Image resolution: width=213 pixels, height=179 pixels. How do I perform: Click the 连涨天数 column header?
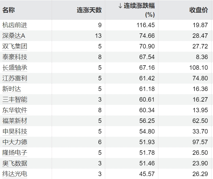pos(89,10)
